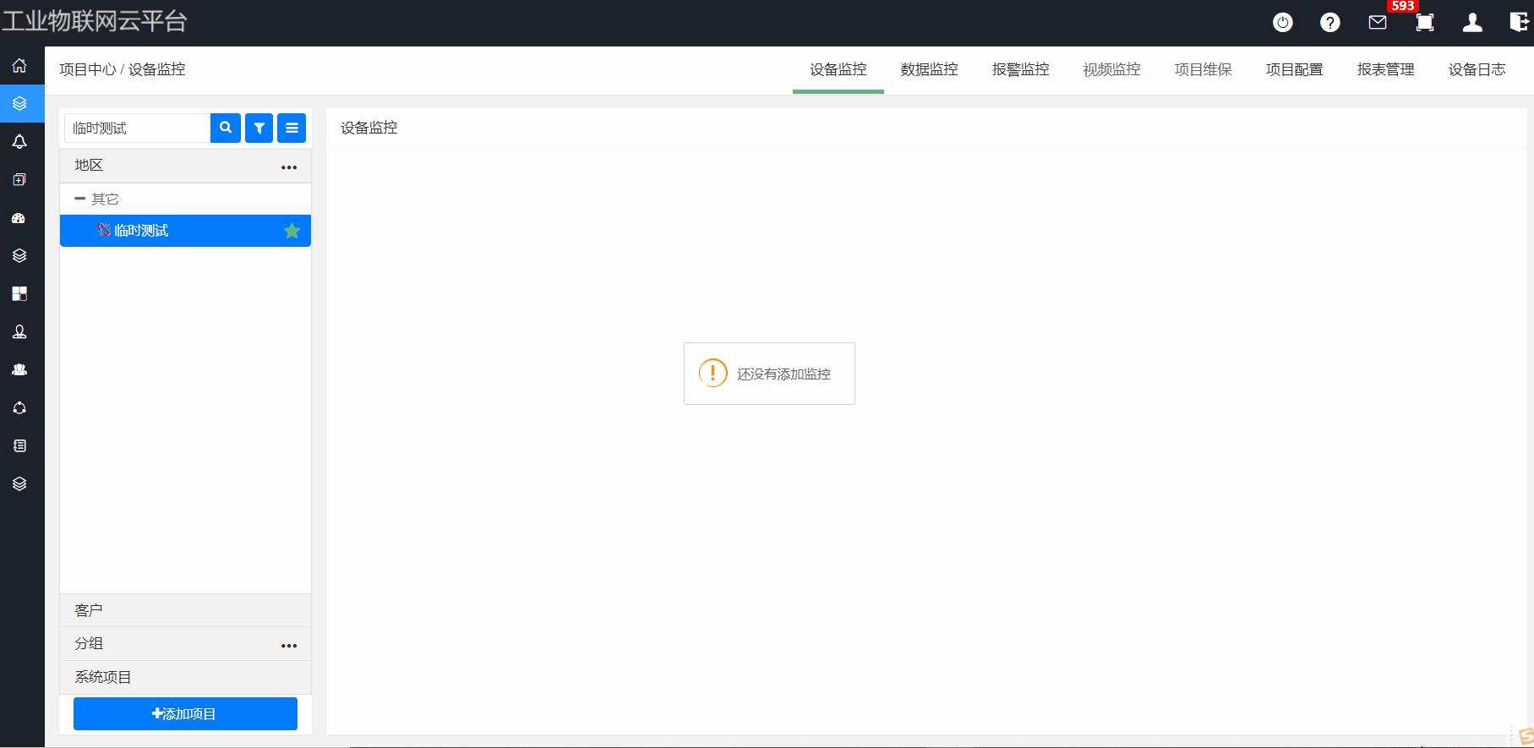Viewport: 1534px width, 748px height.
Task: Open the user profile icon in header
Action: (1472, 23)
